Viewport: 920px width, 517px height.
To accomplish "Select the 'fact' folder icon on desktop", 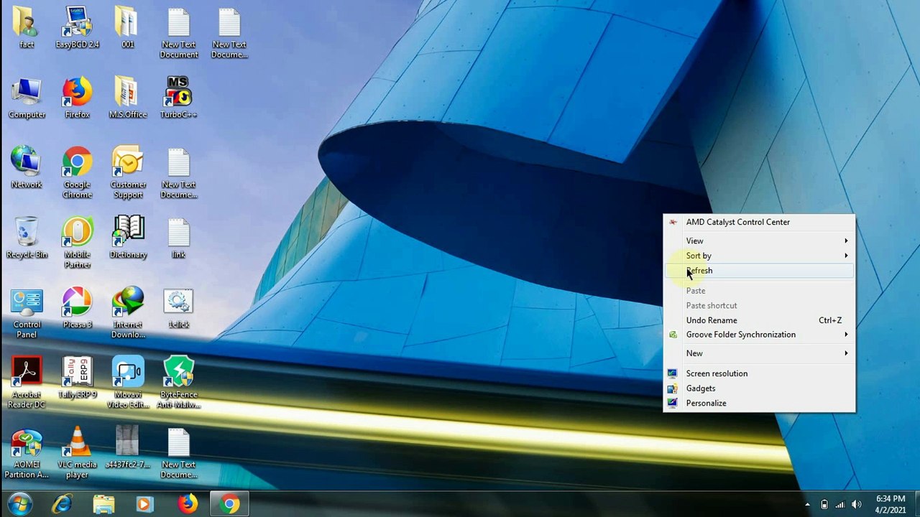I will point(27,27).
